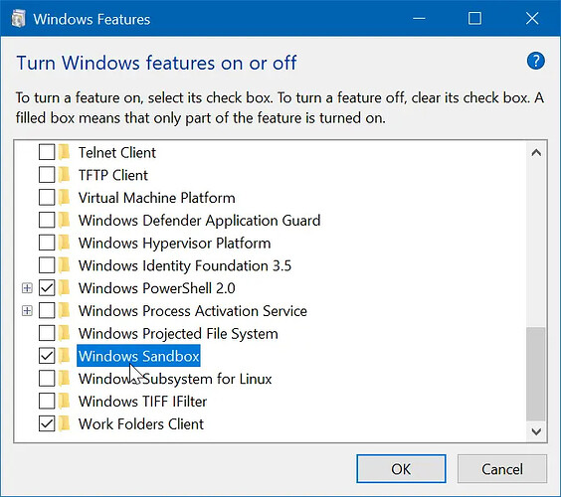Click the Windows Features title bar icon

pos(18,19)
